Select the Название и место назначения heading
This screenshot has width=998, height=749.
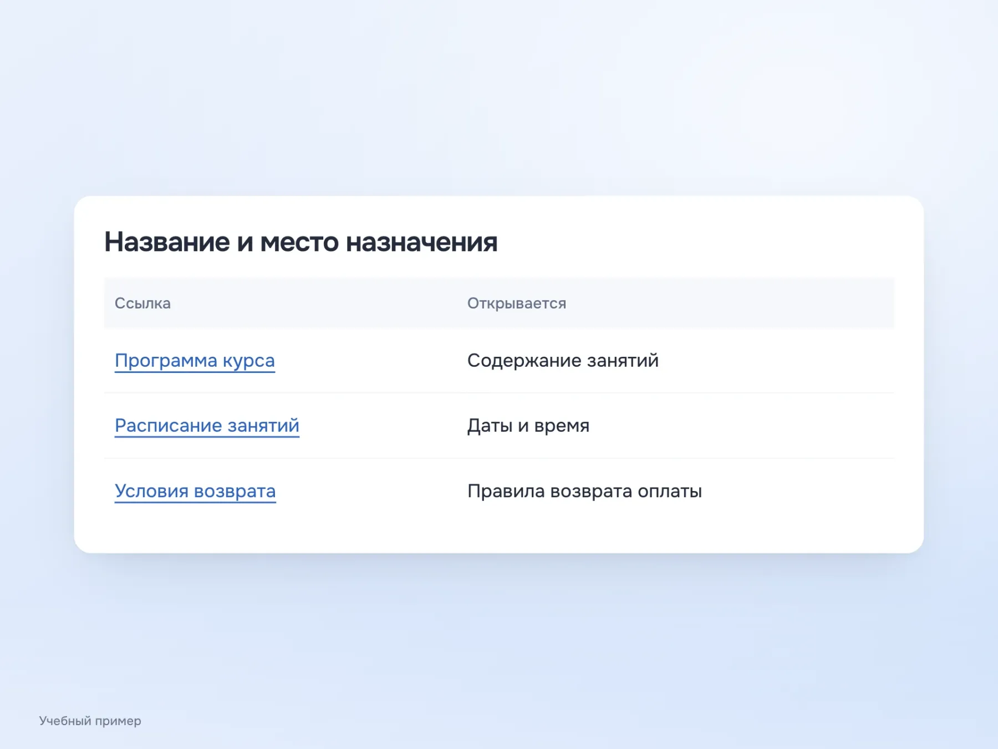[x=301, y=242]
